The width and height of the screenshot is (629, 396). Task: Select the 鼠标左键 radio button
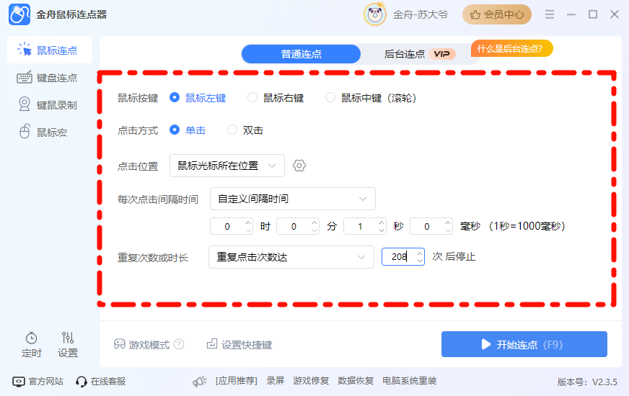point(175,97)
